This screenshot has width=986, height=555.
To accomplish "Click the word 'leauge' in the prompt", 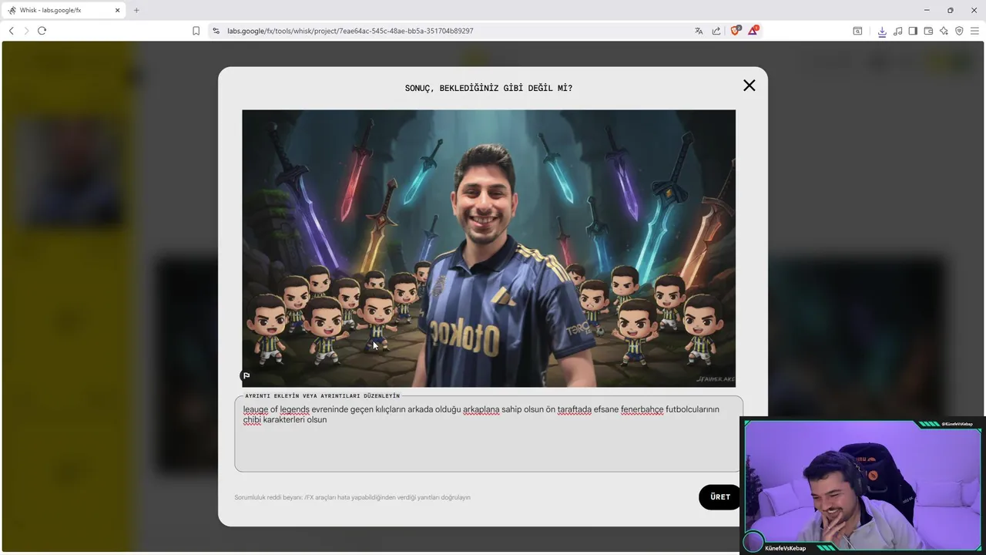I will (256, 409).
